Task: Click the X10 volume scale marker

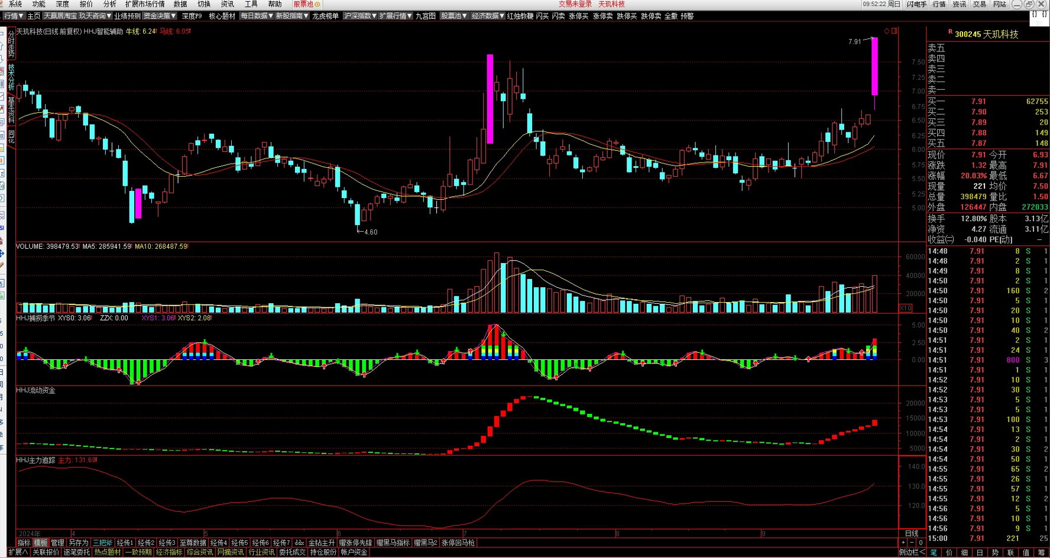Action: click(x=905, y=308)
